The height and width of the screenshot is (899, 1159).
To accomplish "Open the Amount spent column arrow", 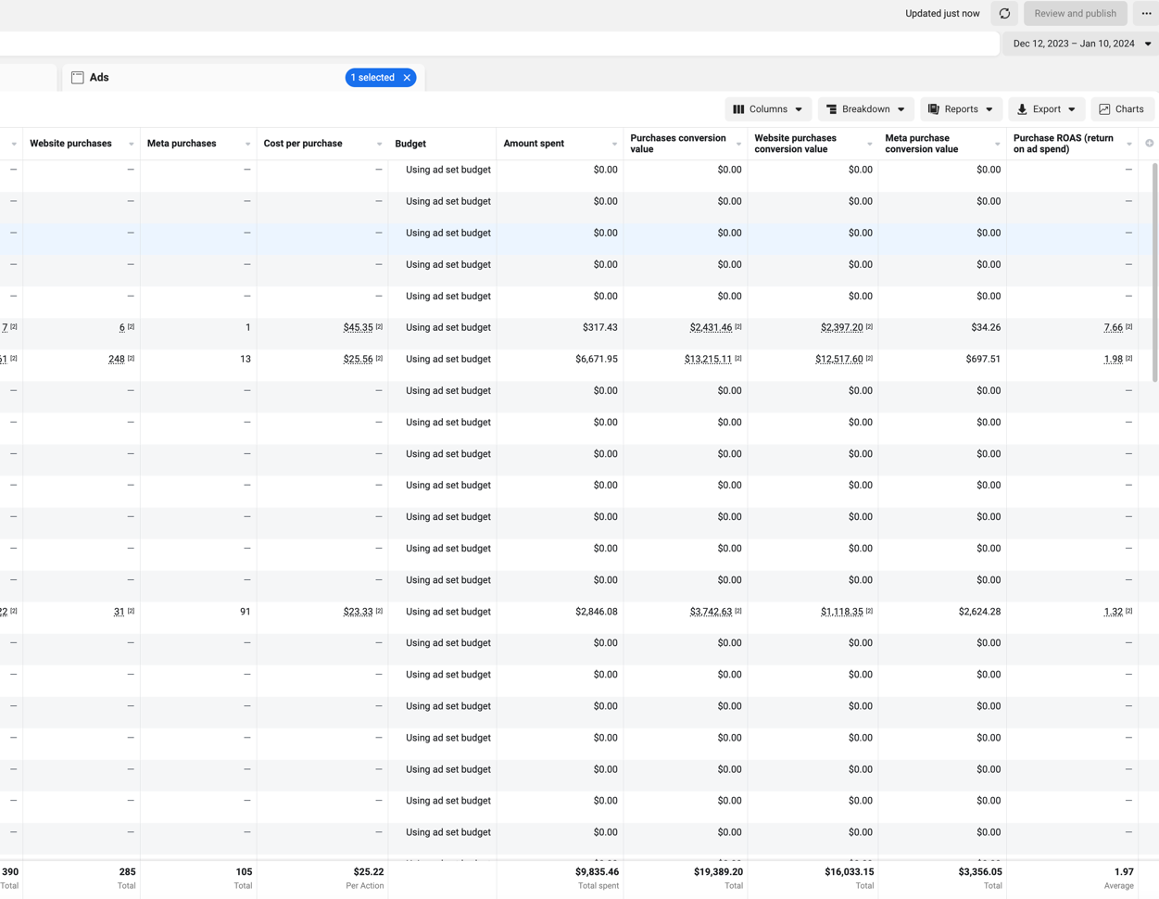I will point(614,145).
